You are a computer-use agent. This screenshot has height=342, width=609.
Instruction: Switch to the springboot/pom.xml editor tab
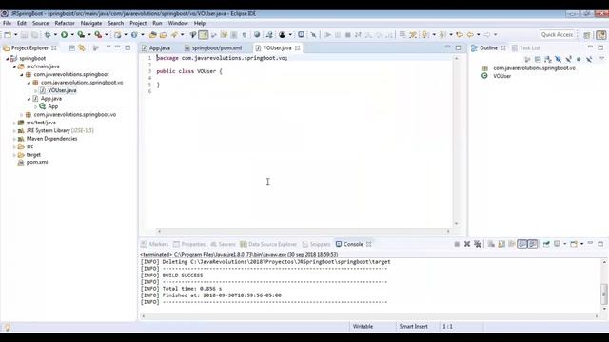[213, 48]
